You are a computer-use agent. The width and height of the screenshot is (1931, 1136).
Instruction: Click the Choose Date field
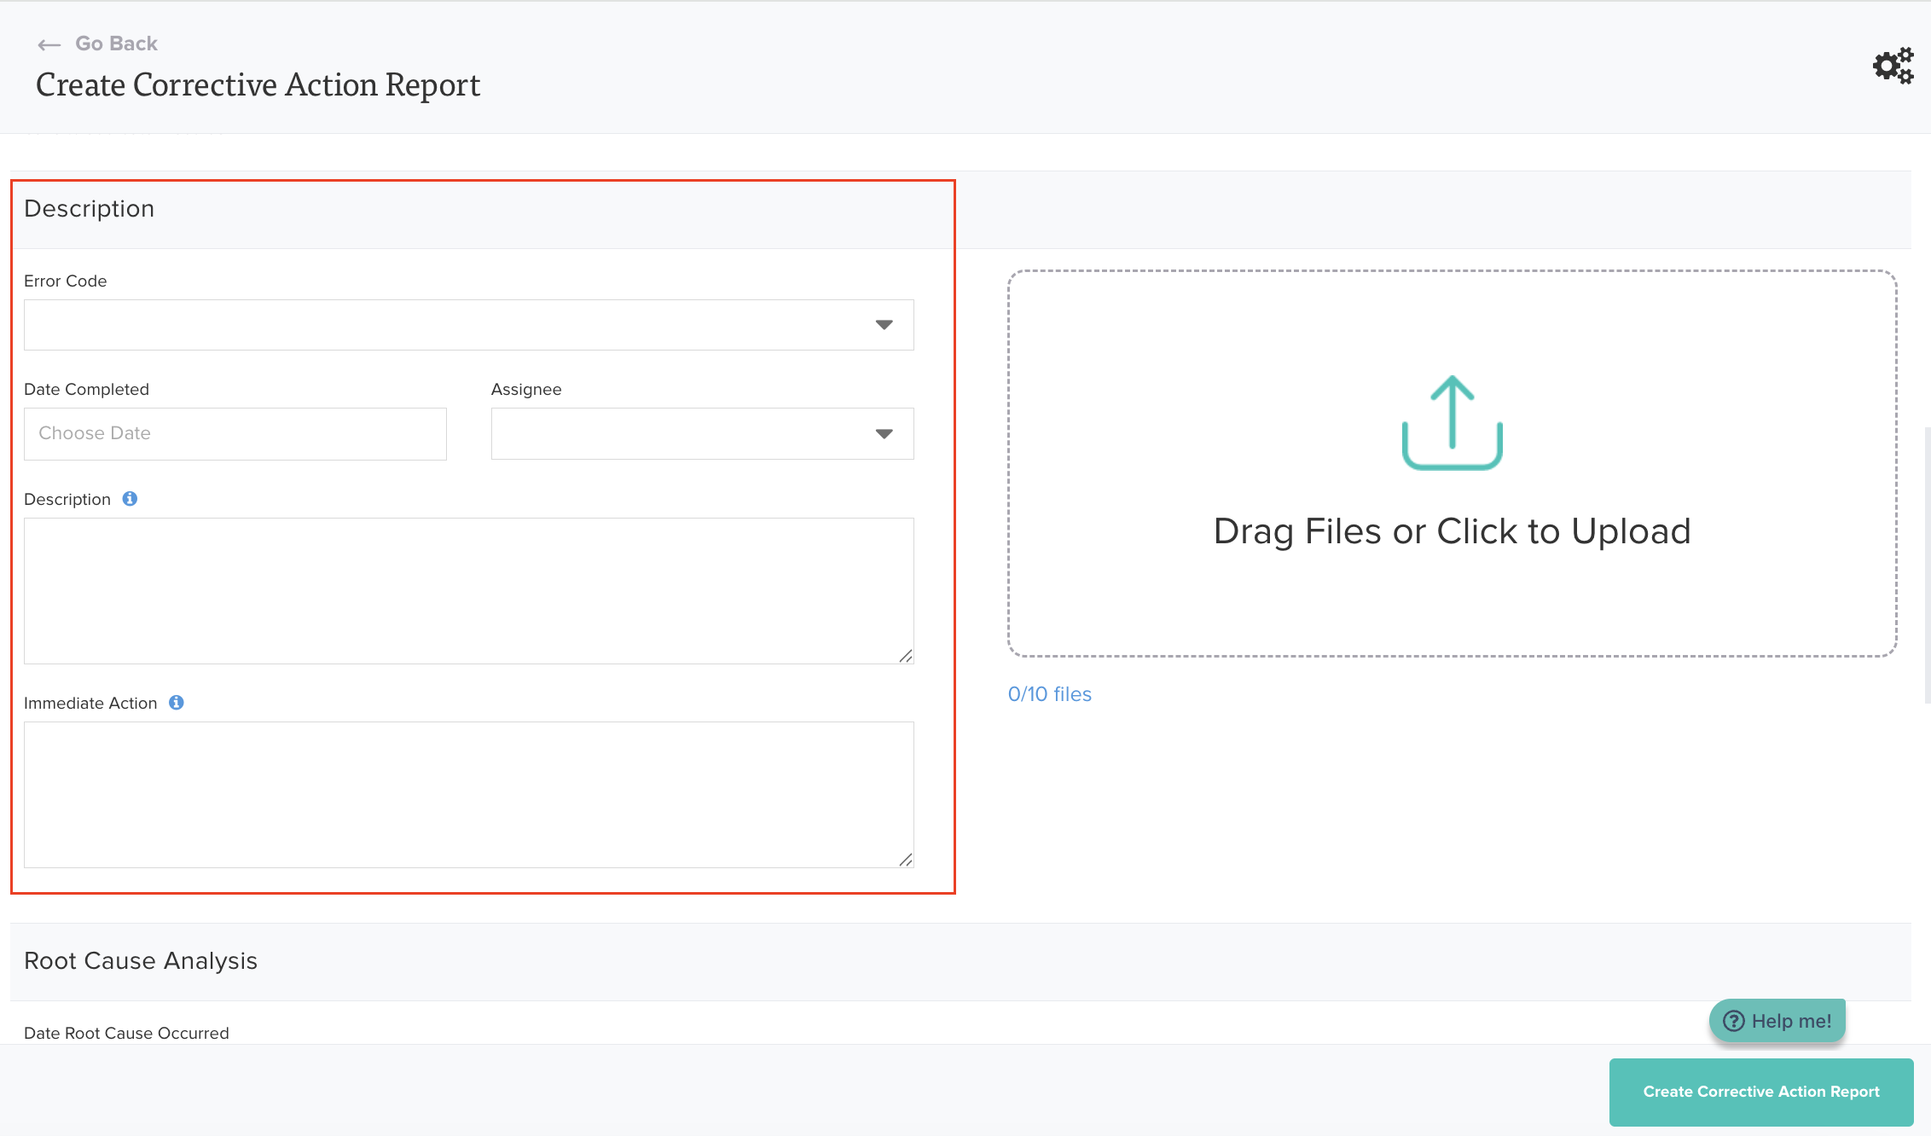click(x=235, y=433)
